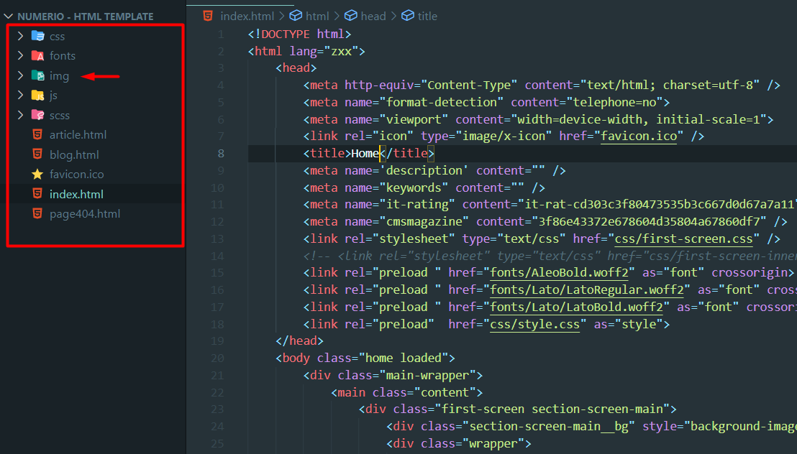Follow the fonts/Lato/LatoBold.woff2 link
Image resolution: width=797 pixels, height=454 pixels.
click(x=576, y=307)
